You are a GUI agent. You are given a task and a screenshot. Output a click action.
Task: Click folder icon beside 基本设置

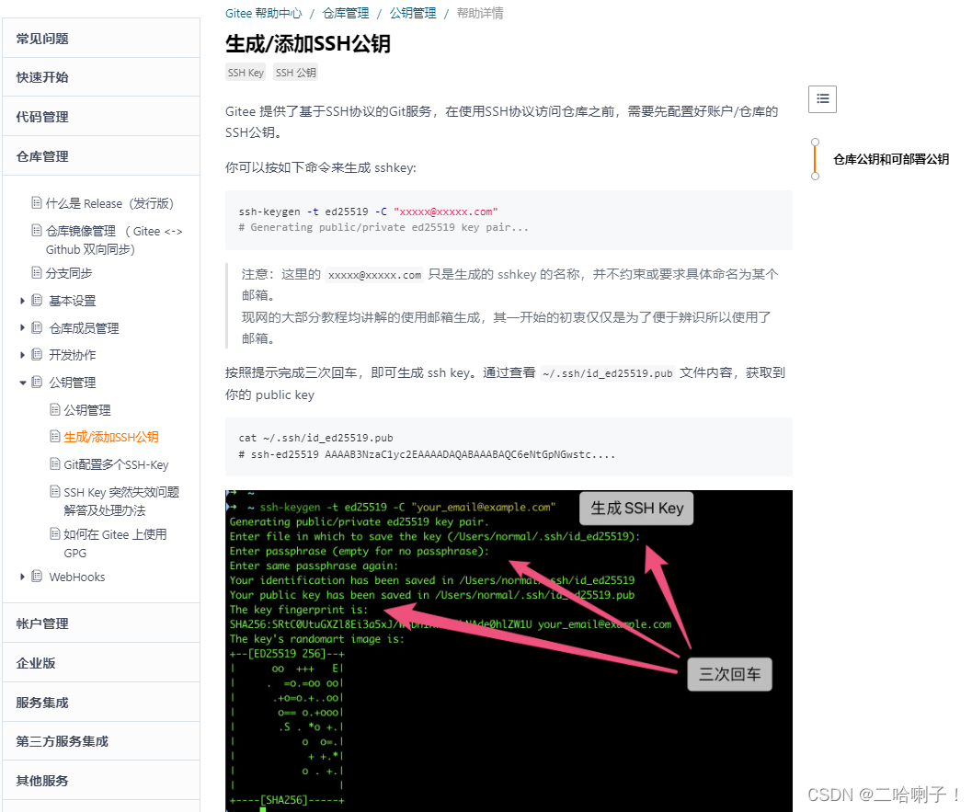point(37,301)
